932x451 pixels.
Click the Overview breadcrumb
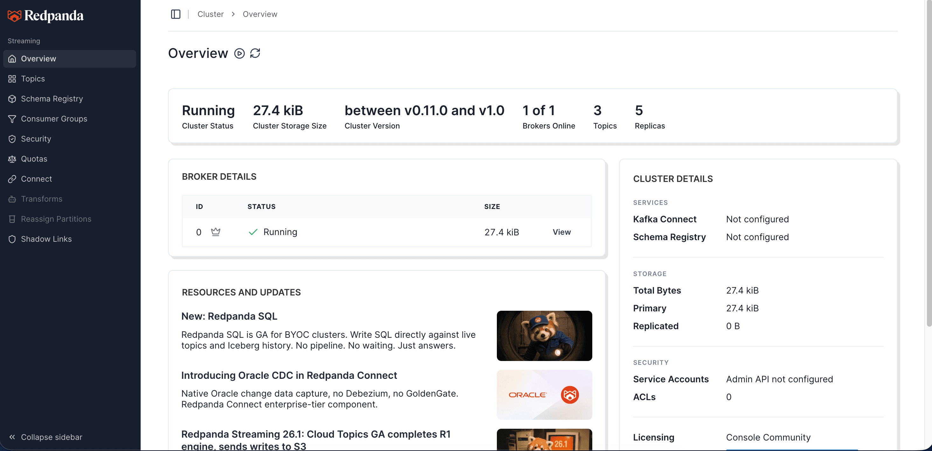coord(260,14)
